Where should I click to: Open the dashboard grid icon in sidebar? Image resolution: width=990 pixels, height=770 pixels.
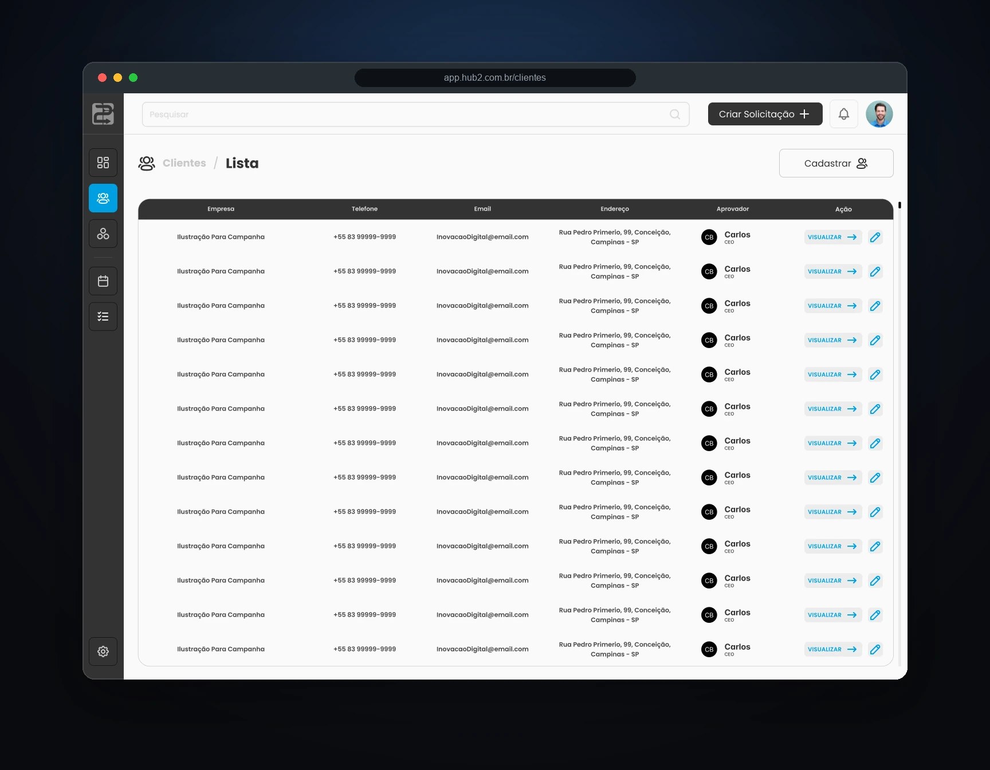(103, 163)
